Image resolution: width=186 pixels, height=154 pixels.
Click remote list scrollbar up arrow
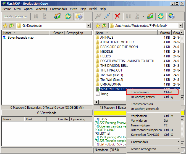tap(182, 33)
